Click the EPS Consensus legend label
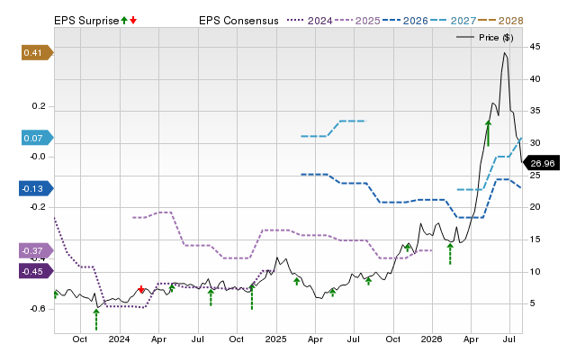This screenshot has height=344, width=576. [238, 21]
